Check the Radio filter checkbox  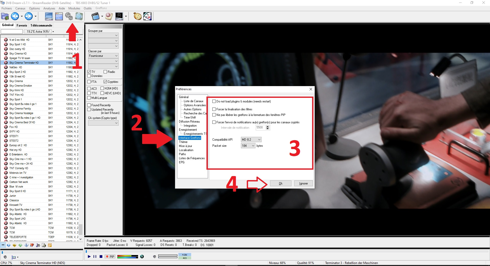(105, 72)
